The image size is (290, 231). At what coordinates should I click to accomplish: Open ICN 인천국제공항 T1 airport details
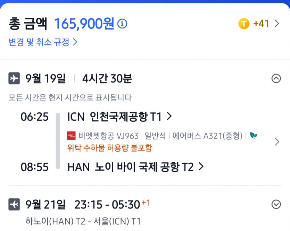pos(119,117)
